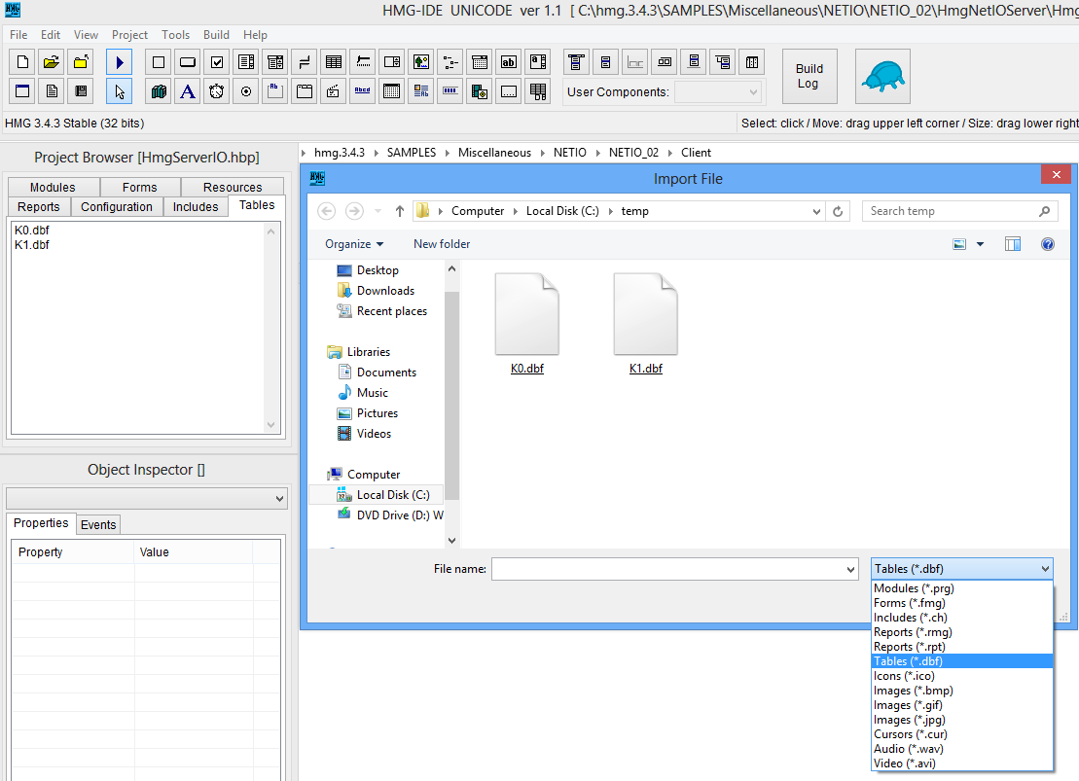Click the Run project play icon
This screenshot has width=1079, height=781.
[119, 62]
